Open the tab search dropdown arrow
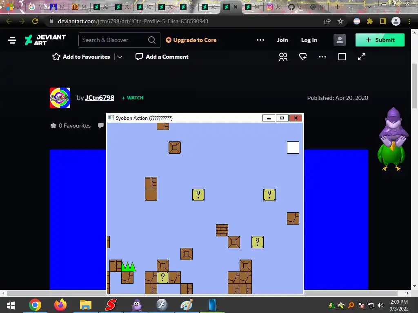Screen dimensions: 418x313 [369, 7]
